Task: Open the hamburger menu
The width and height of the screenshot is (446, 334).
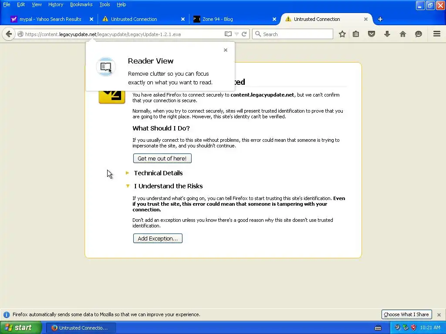Action: click(437, 34)
